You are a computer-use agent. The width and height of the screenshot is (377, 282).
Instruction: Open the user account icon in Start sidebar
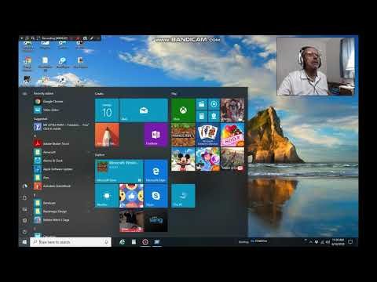[24, 186]
